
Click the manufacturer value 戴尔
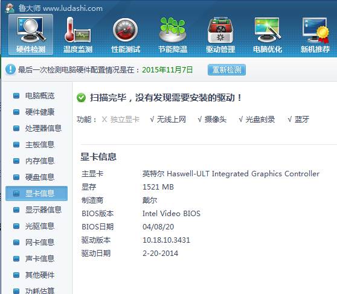[150, 200]
